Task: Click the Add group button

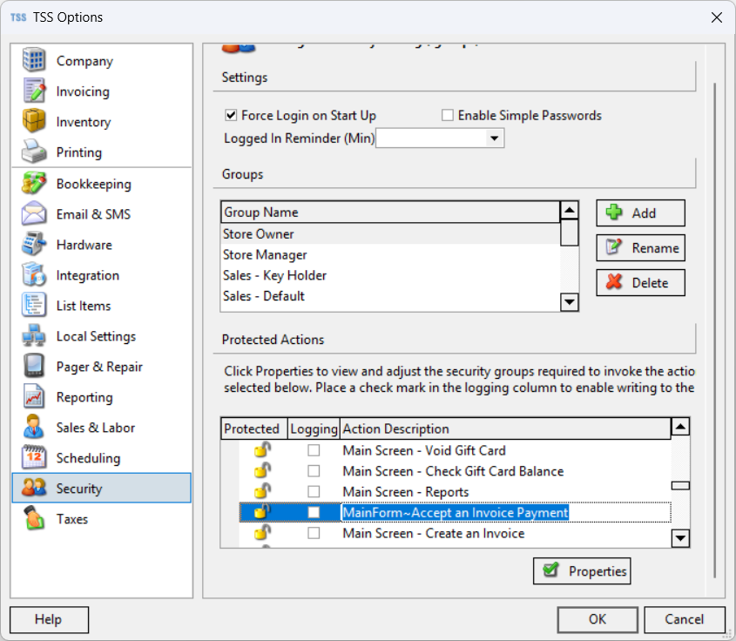Action: (x=640, y=213)
